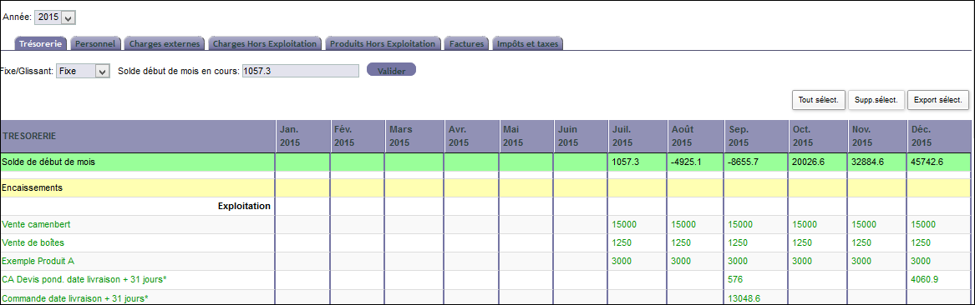The image size is (975, 305).
Task: Open the Exemple Produit A row link
Action: coord(38,261)
